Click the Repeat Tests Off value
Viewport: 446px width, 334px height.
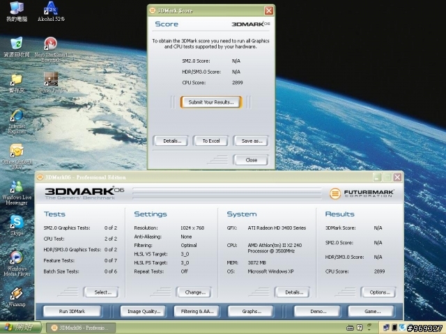tap(184, 271)
